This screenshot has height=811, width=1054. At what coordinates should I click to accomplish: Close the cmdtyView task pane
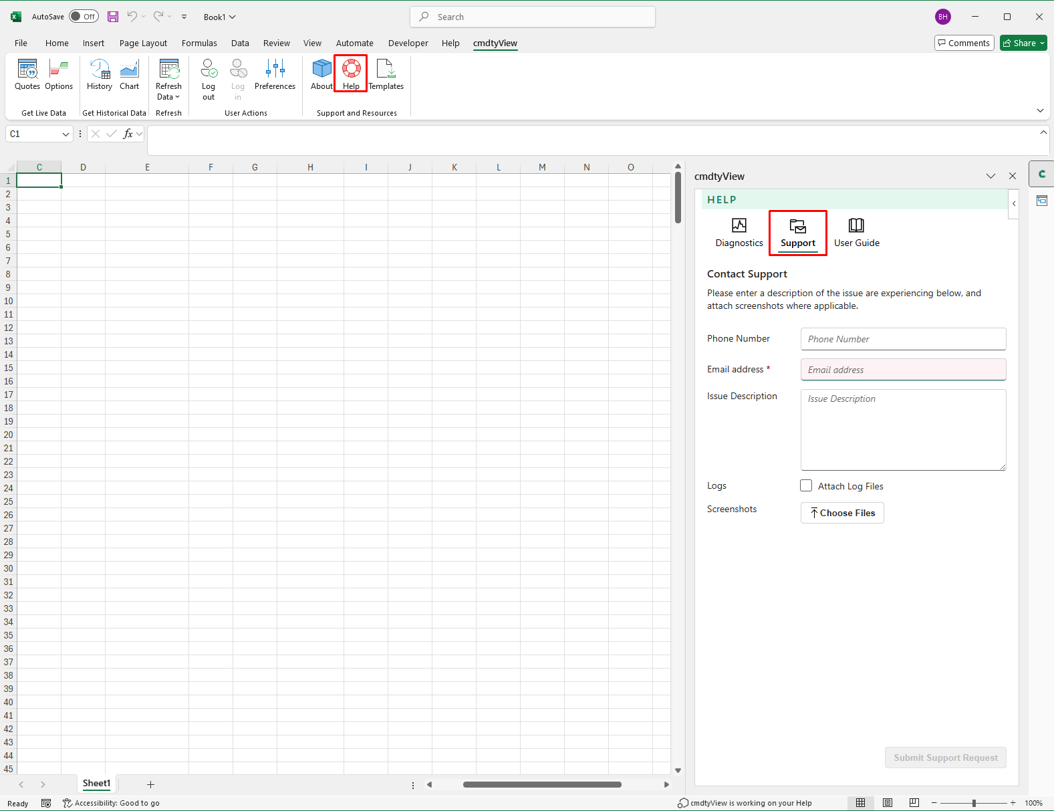coord(1013,176)
